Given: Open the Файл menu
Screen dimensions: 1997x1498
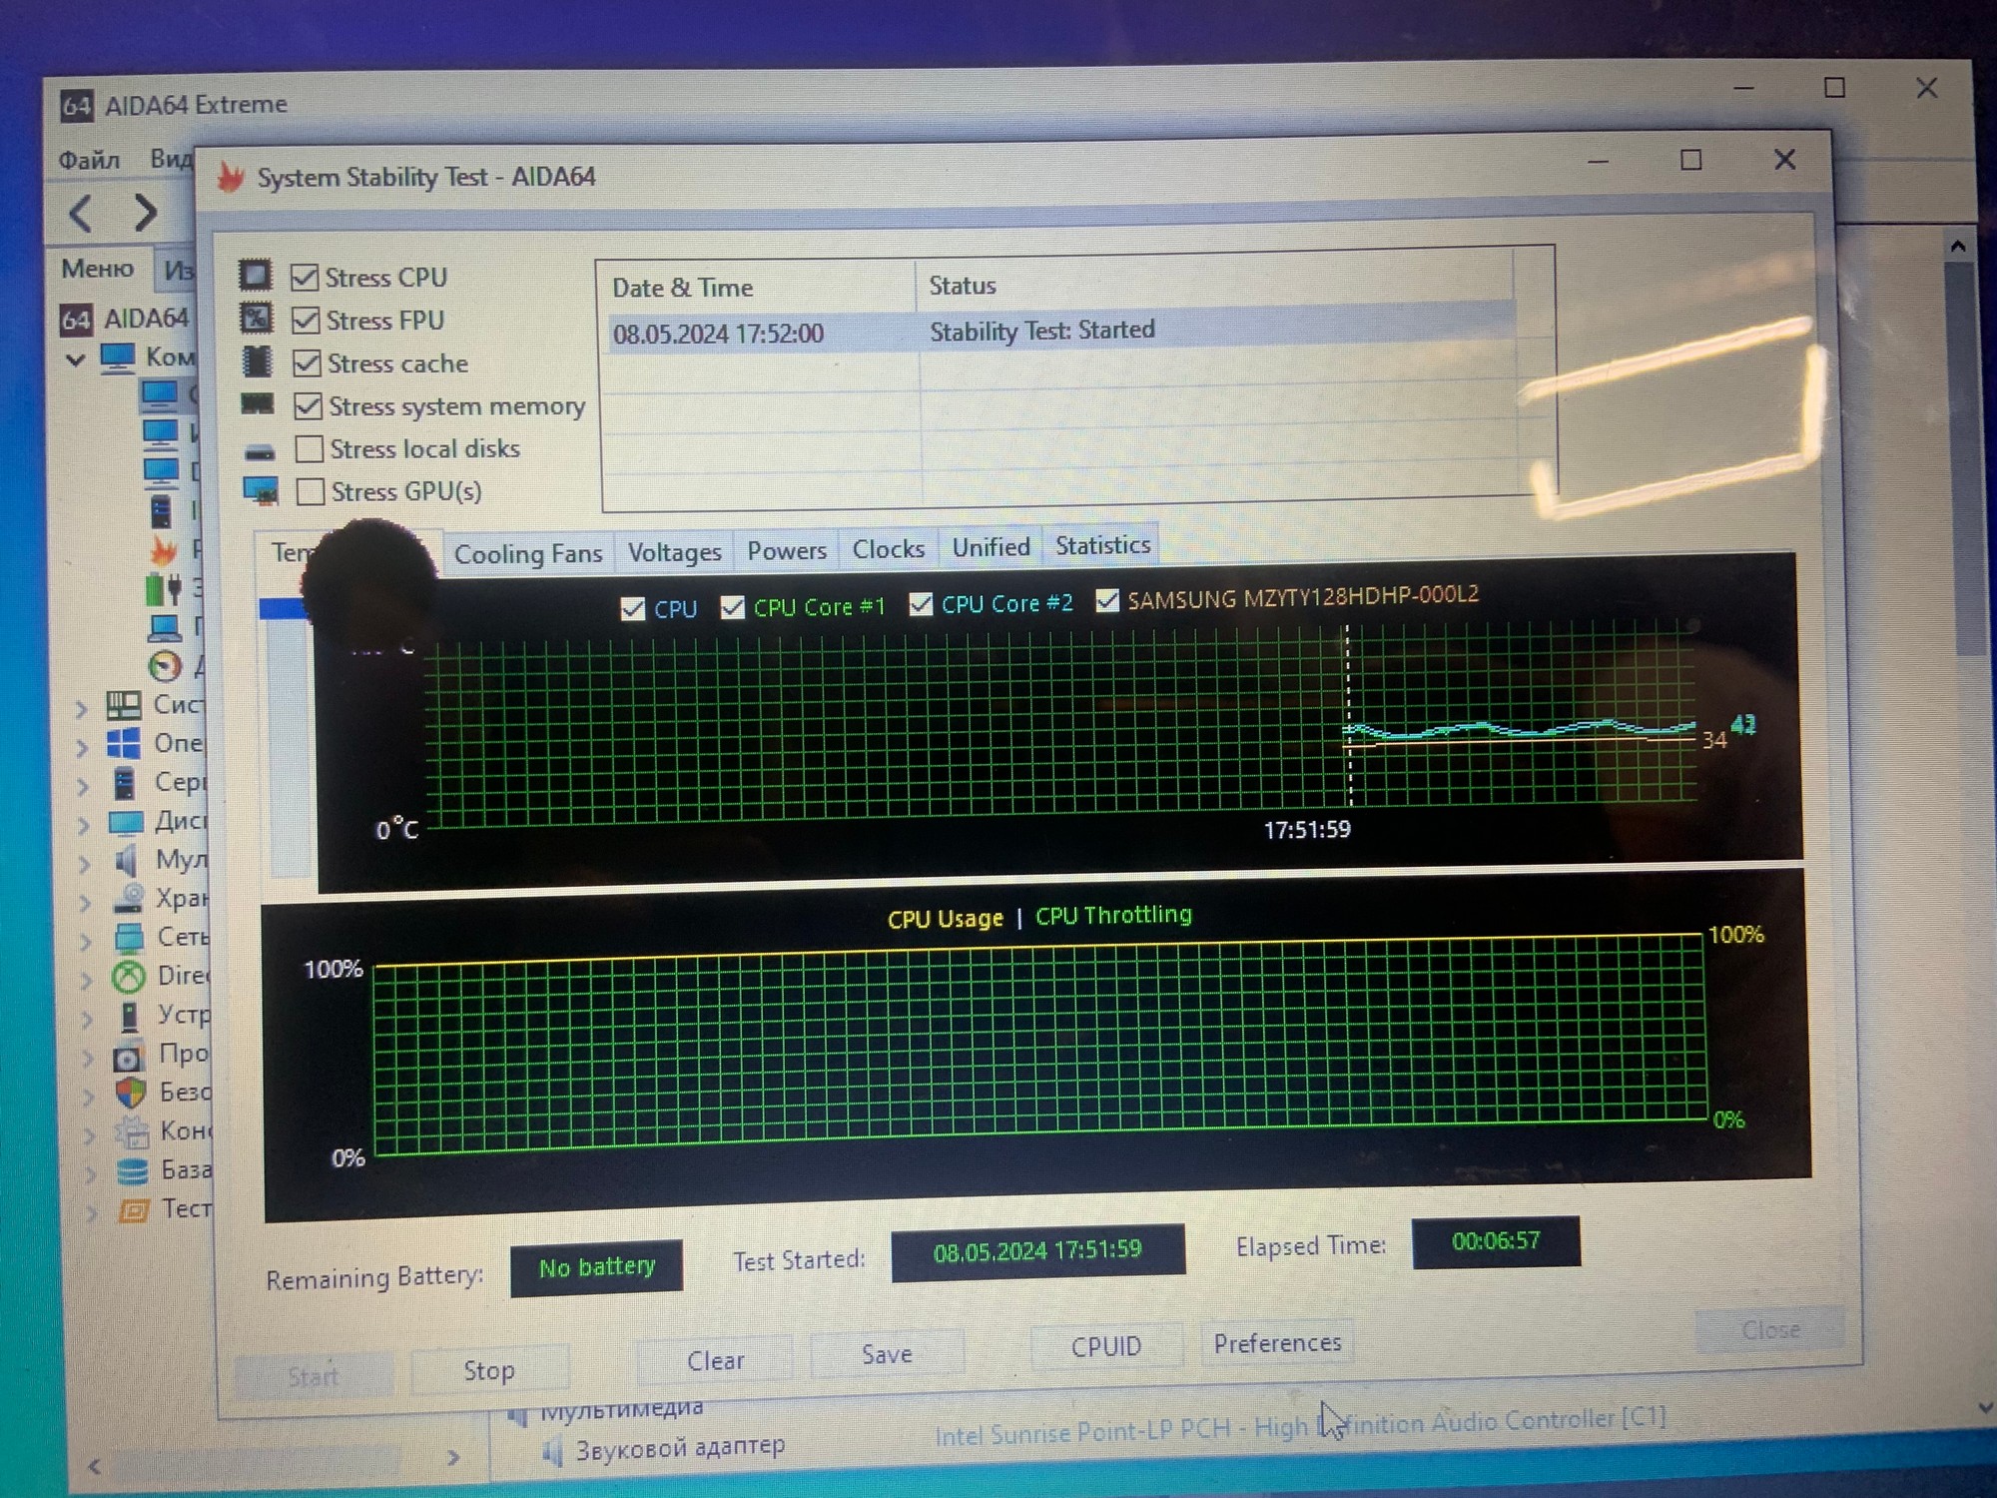Looking at the screenshot, I should pos(89,160).
